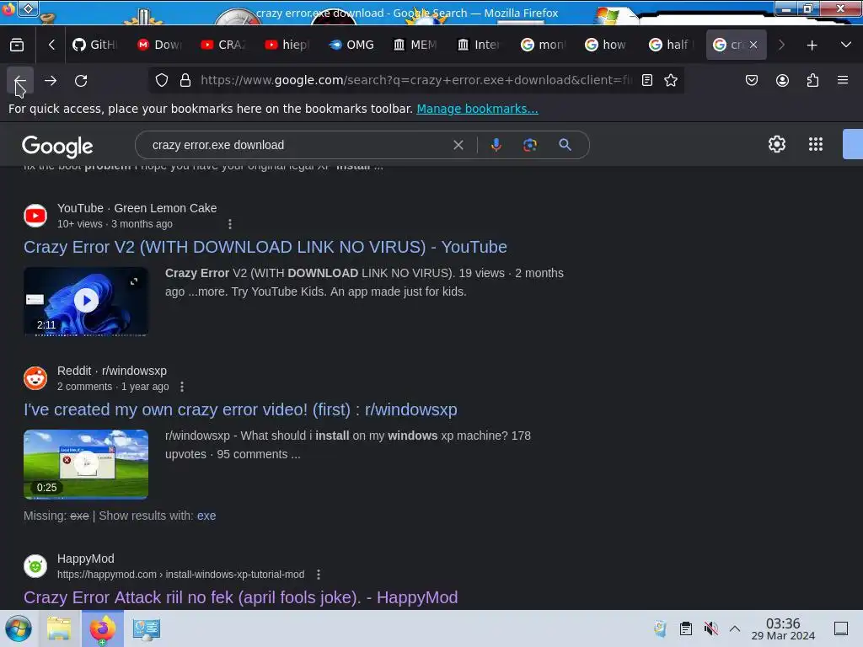This screenshot has height=647, width=863.
Task: Close the current crazy error tab
Action: click(x=753, y=45)
